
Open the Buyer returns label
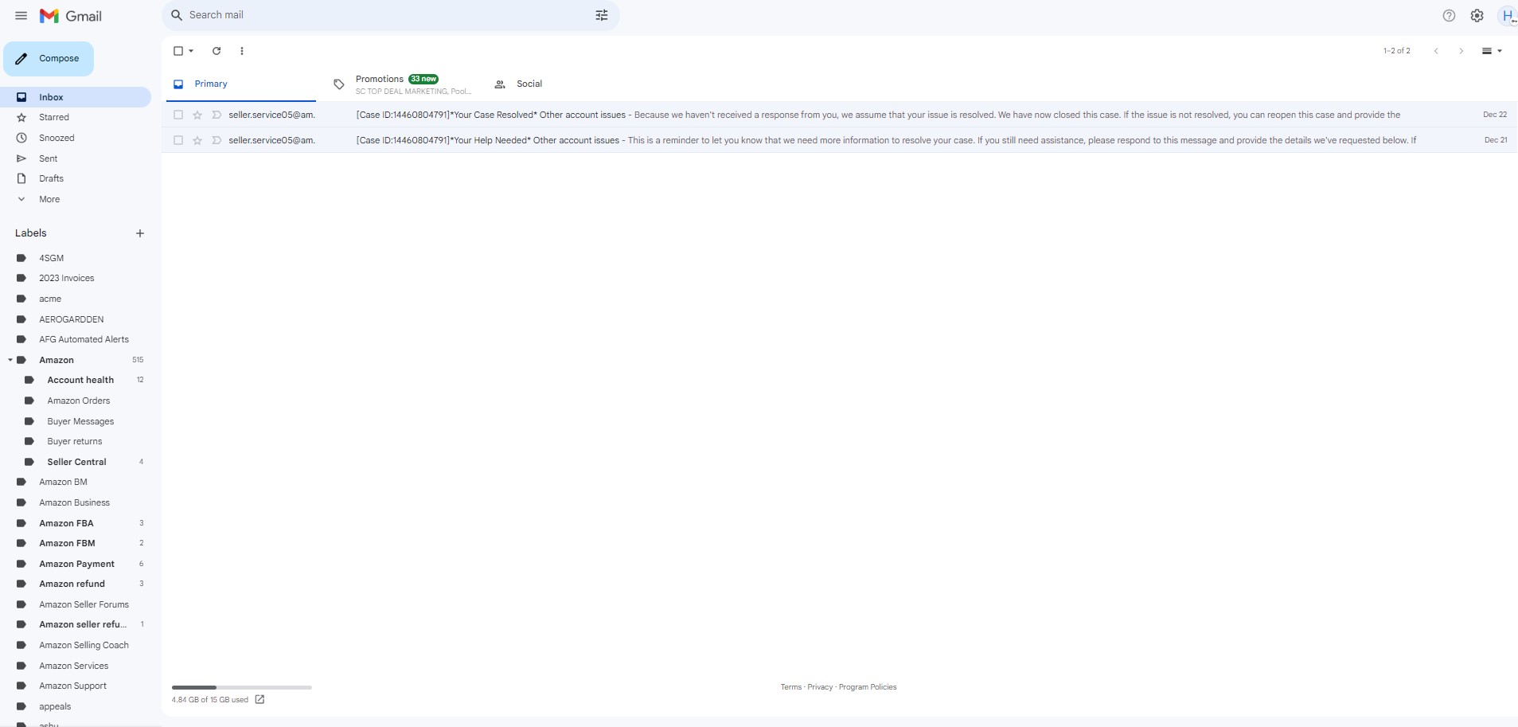coord(76,441)
